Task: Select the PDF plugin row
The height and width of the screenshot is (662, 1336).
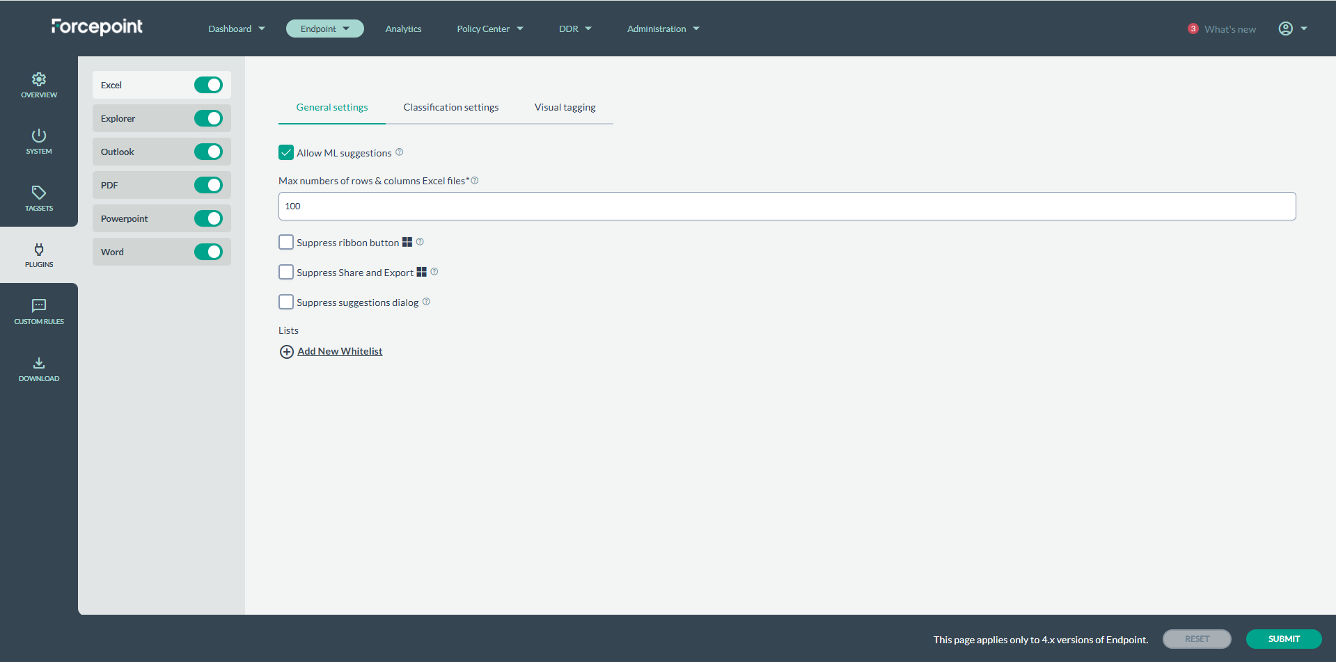Action: pyautogui.click(x=162, y=185)
